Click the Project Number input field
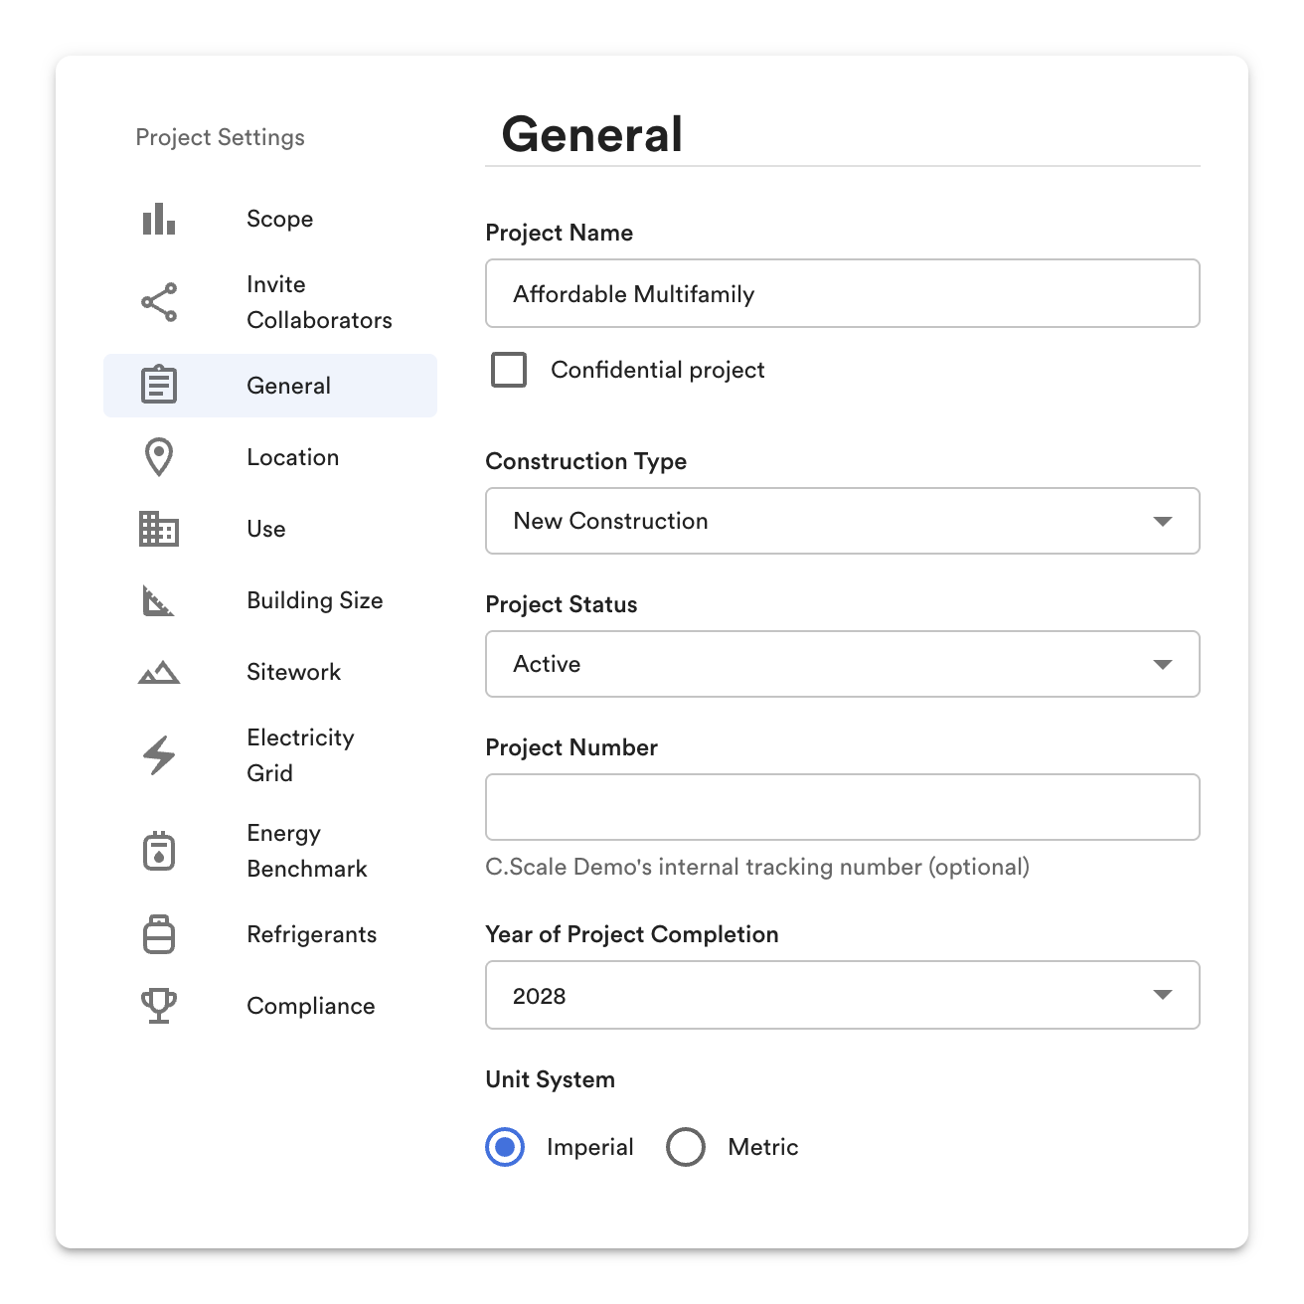Image resolution: width=1304 pixels, height=1304 pixels. point(843,807)
